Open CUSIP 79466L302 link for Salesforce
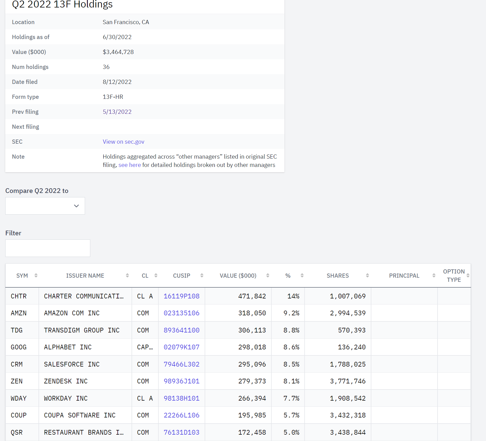Screen dimensions: 486x441 coord(182,364)
